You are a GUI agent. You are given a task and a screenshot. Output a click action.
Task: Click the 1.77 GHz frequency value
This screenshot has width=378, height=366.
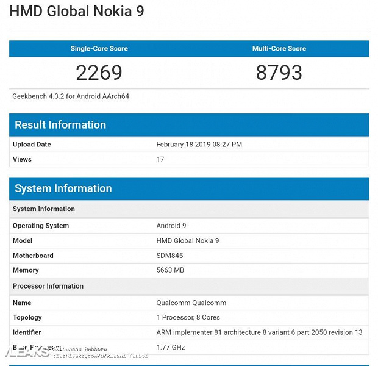171,348
